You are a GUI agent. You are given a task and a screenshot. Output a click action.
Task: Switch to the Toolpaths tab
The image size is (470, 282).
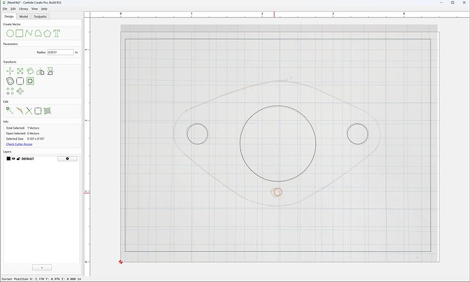pyautogui.click(x=40, y=16)
